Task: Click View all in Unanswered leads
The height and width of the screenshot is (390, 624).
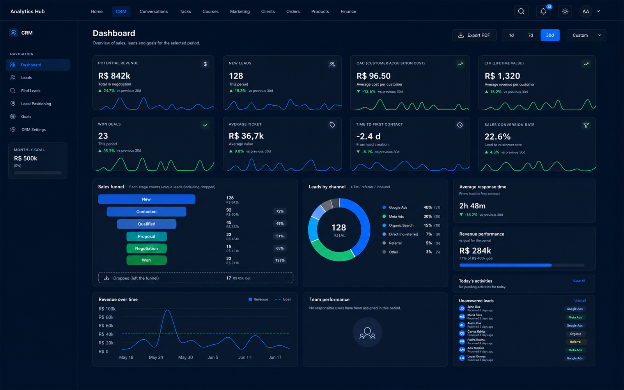Action: point(580,301)
